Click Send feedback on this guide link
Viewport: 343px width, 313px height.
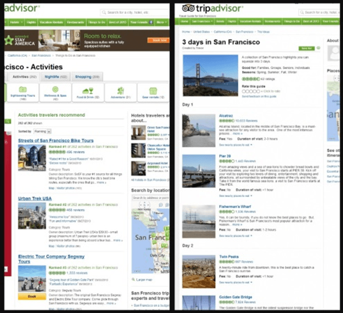[259, 97]
